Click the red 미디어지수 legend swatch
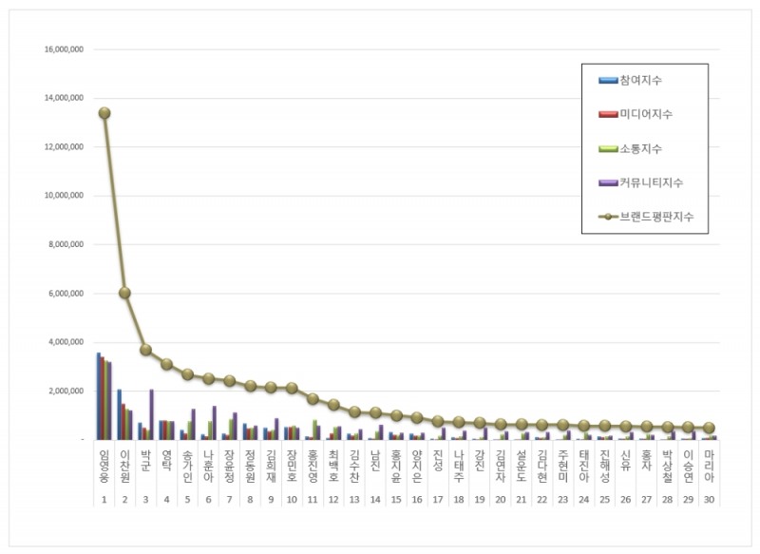Screen dimensions: 760x554 pos(608,114)
